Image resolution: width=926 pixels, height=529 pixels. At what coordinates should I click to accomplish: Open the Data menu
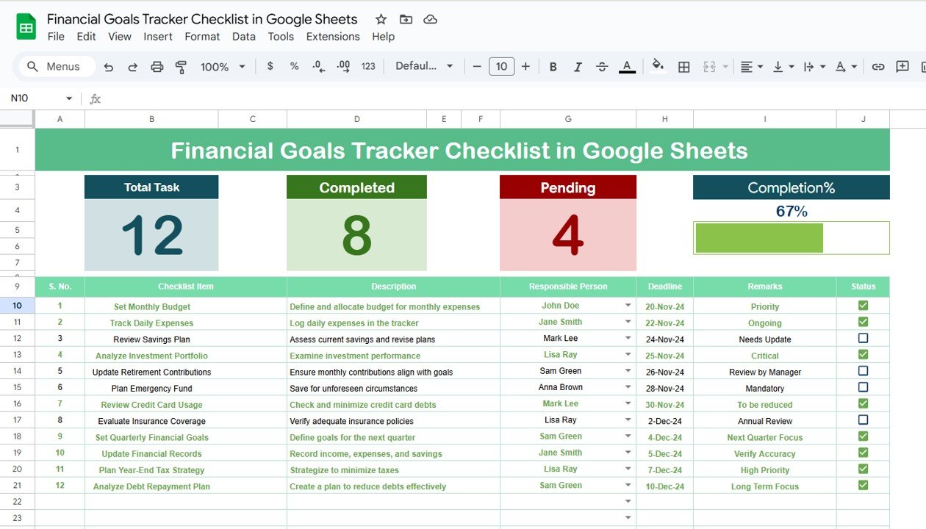(x=244, y=37)
